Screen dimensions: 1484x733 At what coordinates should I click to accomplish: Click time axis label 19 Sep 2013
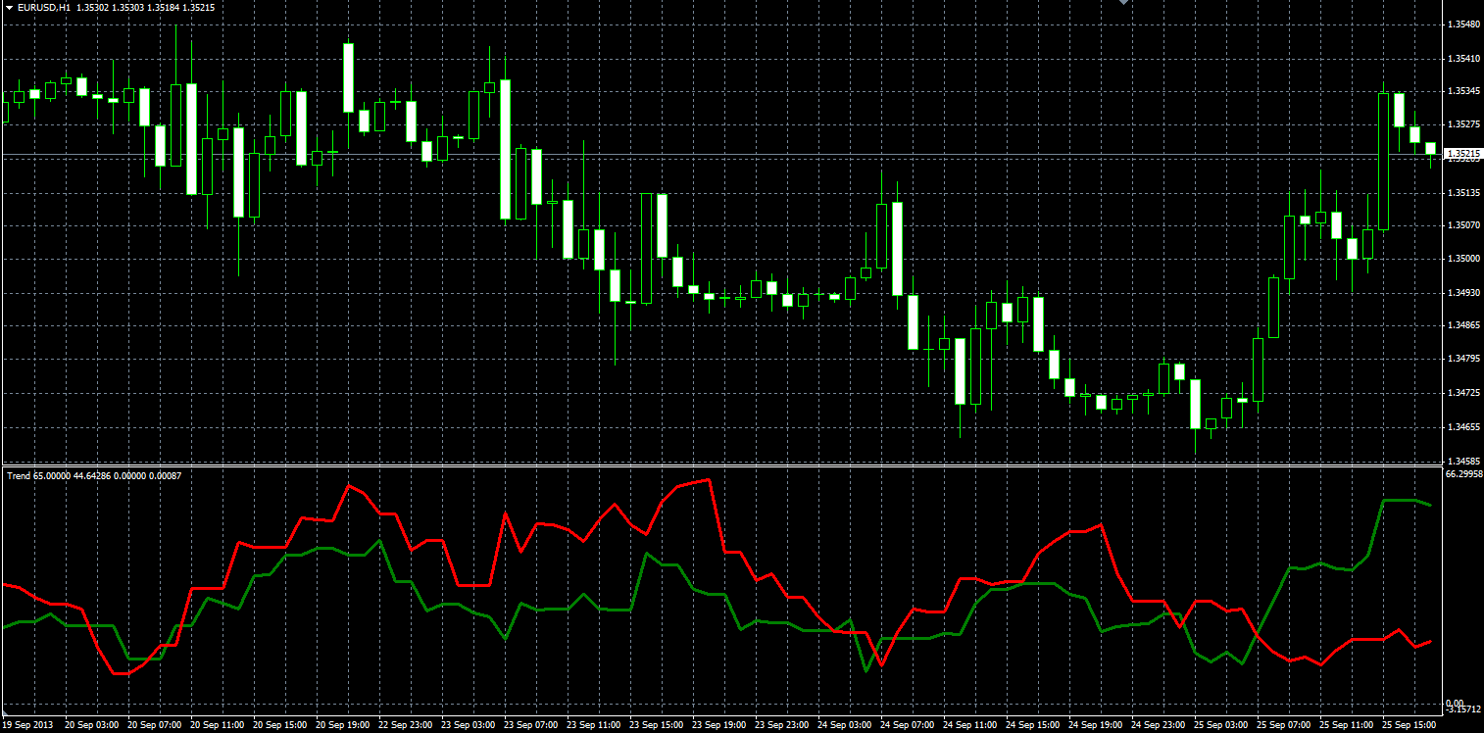[x=25, y=725]
